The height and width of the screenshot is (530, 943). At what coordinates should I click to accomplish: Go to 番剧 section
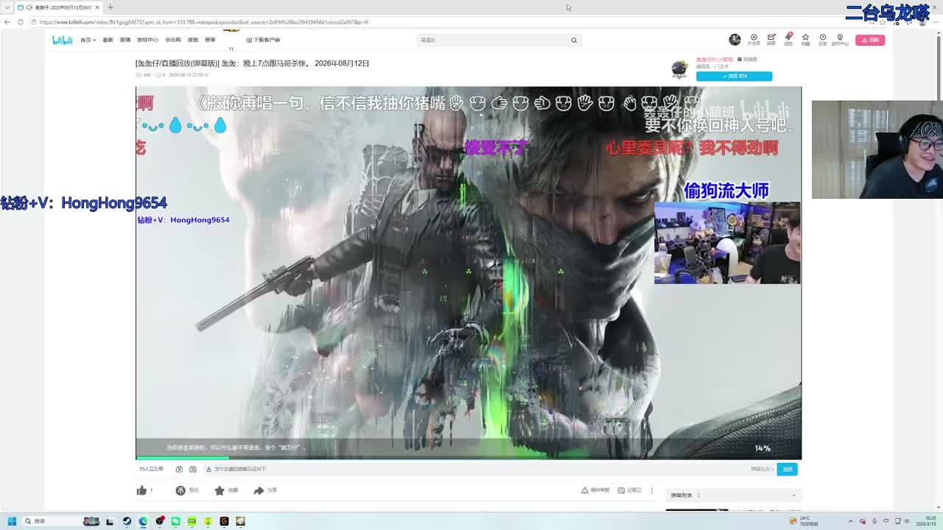click(108, 40)
